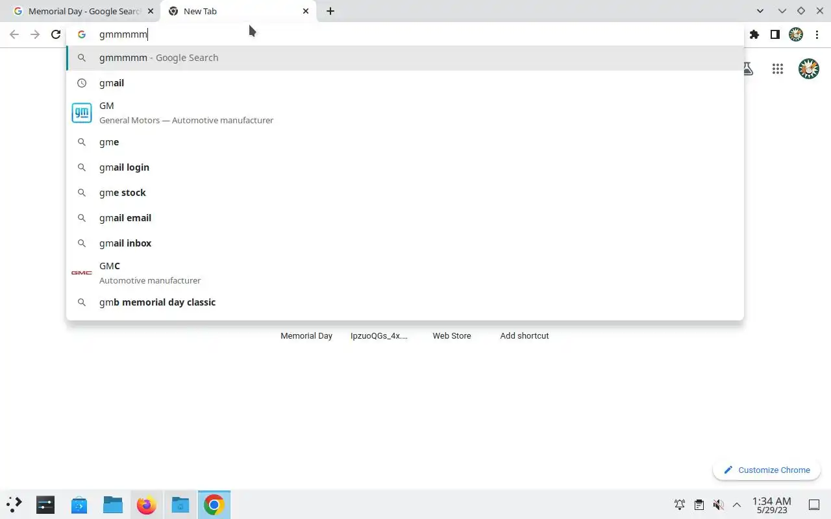Image resolution: width=831 pixels, height=519 pixels.
Task: Choose the gmail inbox suggestion
Action: (405, 243)
